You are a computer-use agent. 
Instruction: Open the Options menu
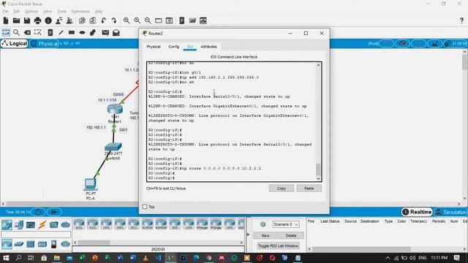[31, 12]
